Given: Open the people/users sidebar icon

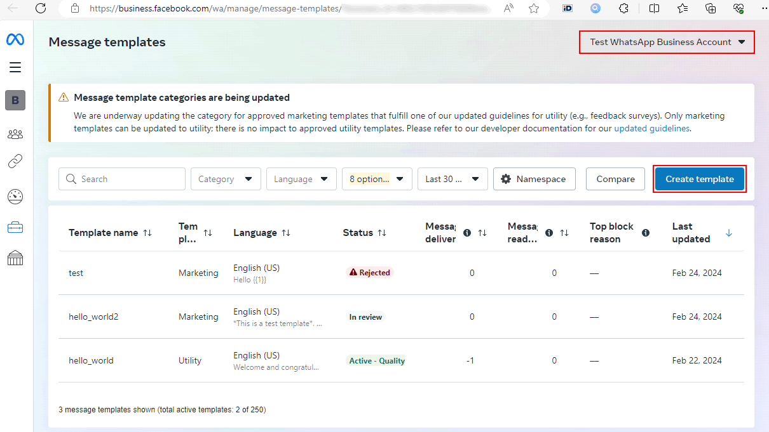Looking at the screenshot, I should (x=15, y=134).
